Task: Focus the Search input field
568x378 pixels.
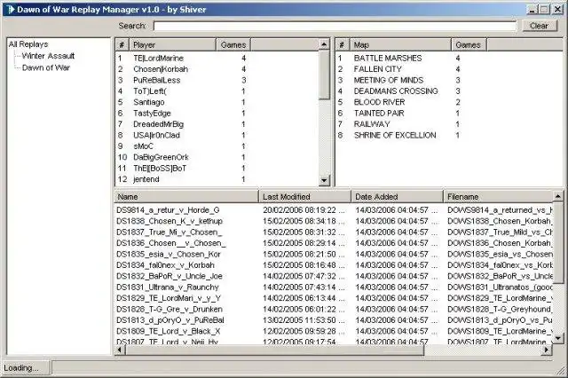Action: click(335, 26)
